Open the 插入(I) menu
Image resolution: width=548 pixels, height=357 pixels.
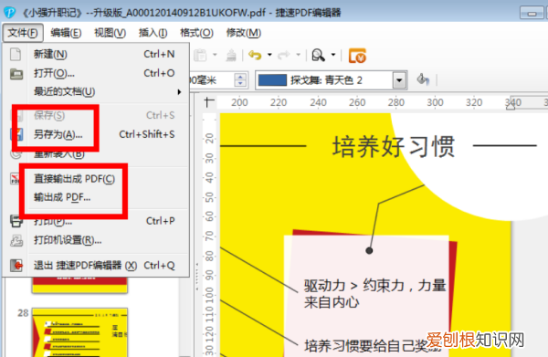tap(153, 33)
